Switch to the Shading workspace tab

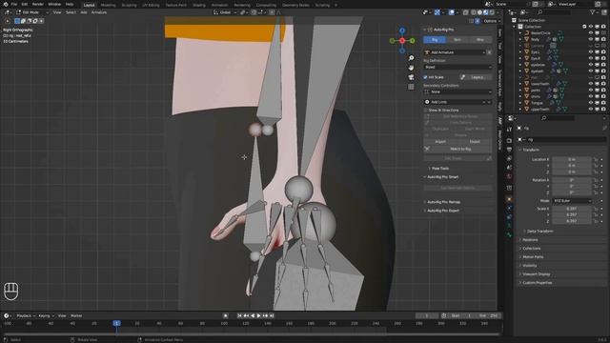(x=199, y=5)
